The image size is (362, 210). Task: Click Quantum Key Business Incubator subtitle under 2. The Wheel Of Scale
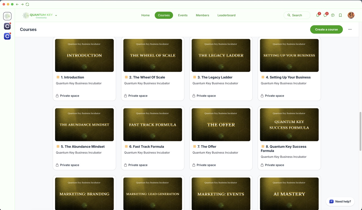147,83
